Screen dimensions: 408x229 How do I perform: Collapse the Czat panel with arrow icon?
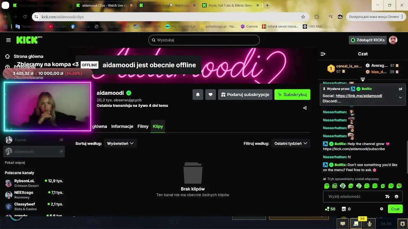click(323, 54)
